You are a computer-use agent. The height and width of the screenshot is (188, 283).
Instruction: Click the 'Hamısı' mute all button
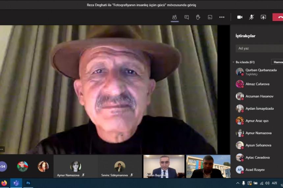point(278,62)
